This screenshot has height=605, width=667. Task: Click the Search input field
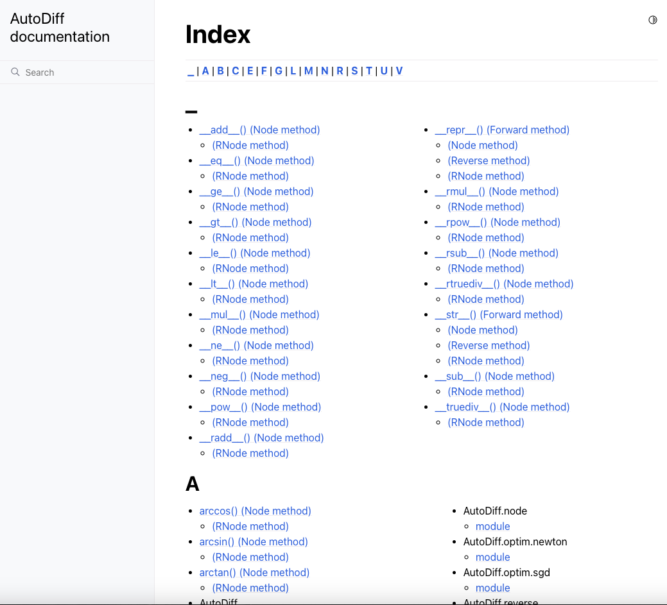click(x=83, y=72)
